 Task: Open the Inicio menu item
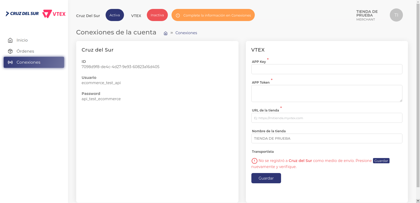point(22,40)
